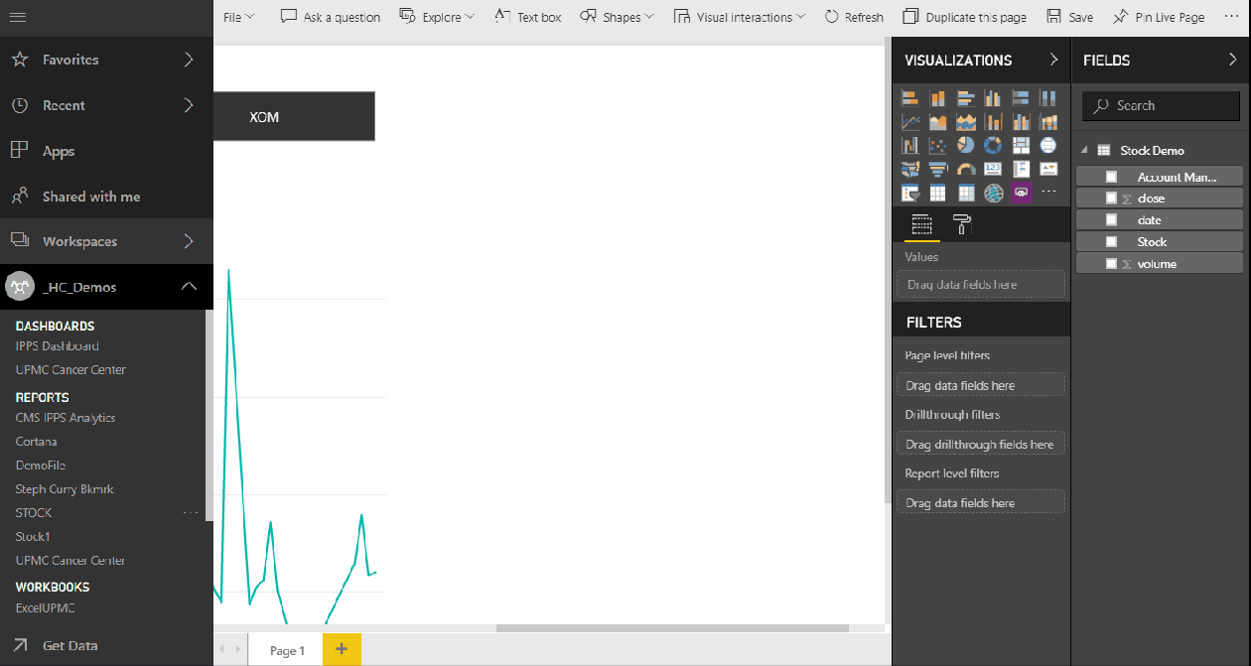Insert the purple PowerApps visualization
Viewport: 1251px width, 666px height.
coord(1021,193)
